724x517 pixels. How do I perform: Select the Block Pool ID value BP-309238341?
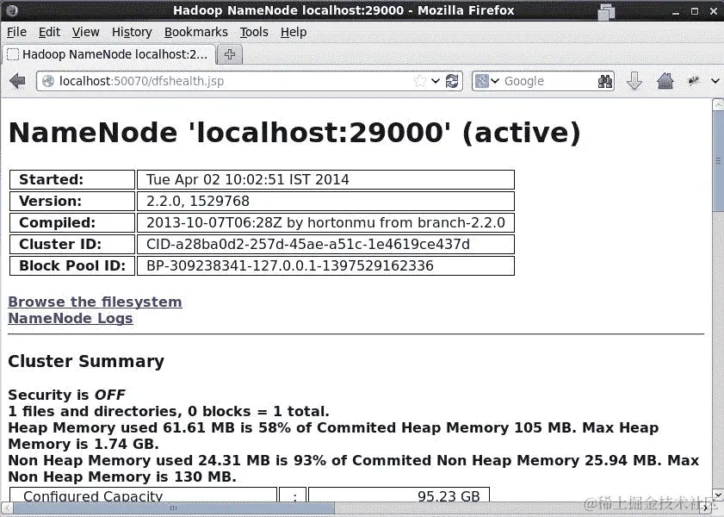coord(325,265)
